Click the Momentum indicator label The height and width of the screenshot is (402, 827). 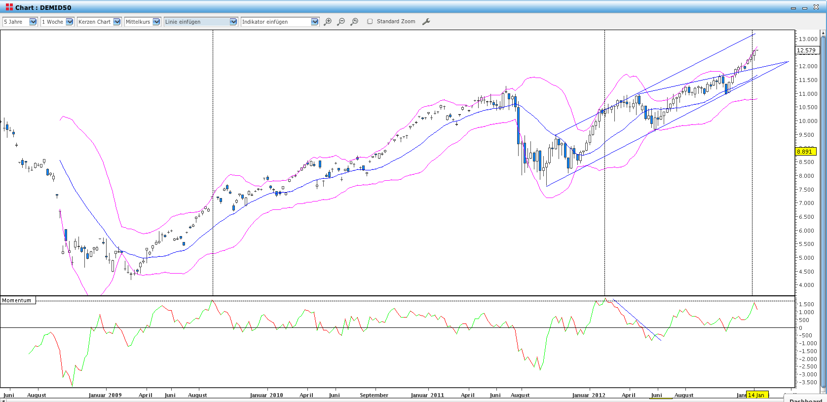click(17, 300)
